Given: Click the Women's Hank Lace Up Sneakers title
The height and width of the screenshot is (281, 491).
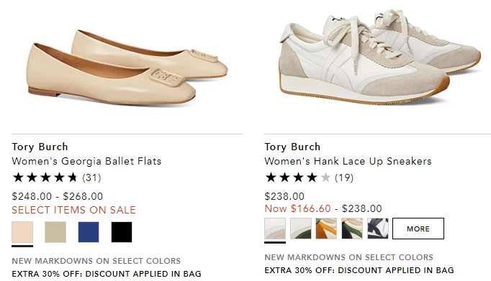Looking at the screenshot, I should [x=348, y=161].
